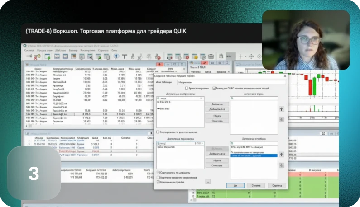Image resolution: width=360 pixels, height=207 pixels.
Task: Move row header down with the down arrow
Action: point(281,119)
